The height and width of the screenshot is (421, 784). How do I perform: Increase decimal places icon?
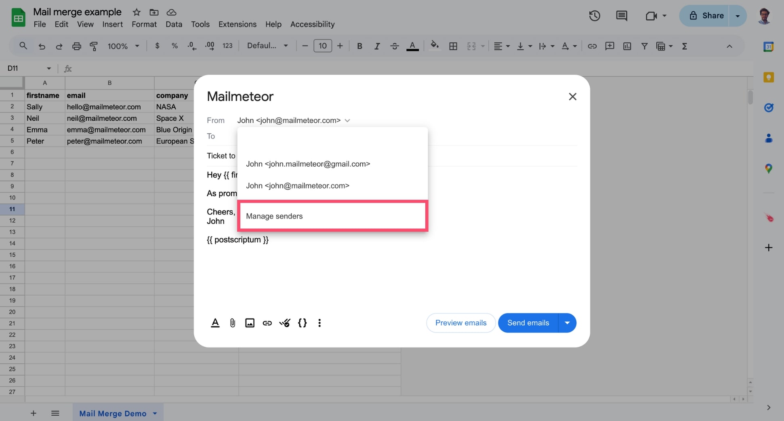[210, 46]
